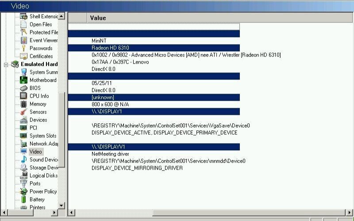354x221 pixels.
Task: Click the System Slots icon
Action: 23,136
